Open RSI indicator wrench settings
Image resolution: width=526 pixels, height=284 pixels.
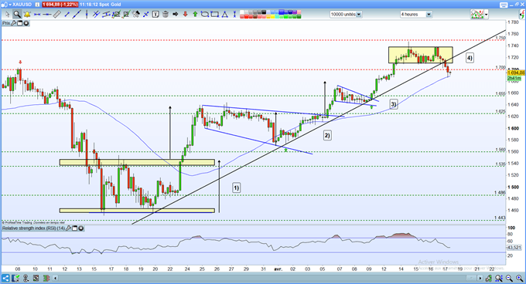click(68, 228)
